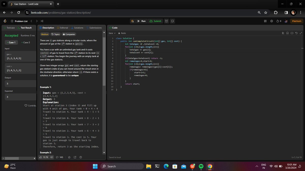Open Microsoft Edge from taskbar

[166, 166]
